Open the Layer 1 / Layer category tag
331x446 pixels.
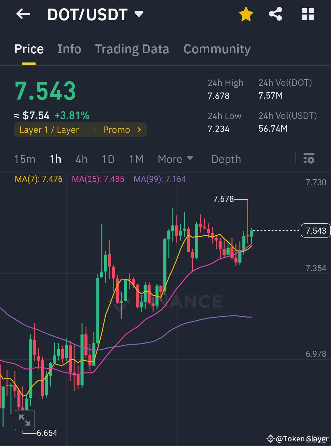coord(49,130)
